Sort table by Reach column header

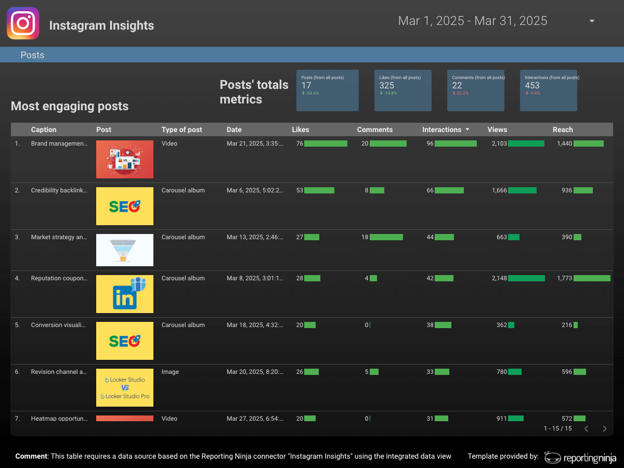[563, 129]
